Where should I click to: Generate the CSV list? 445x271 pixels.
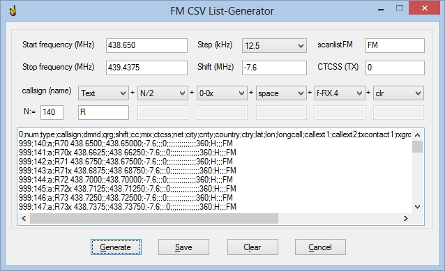coord(116,247)
